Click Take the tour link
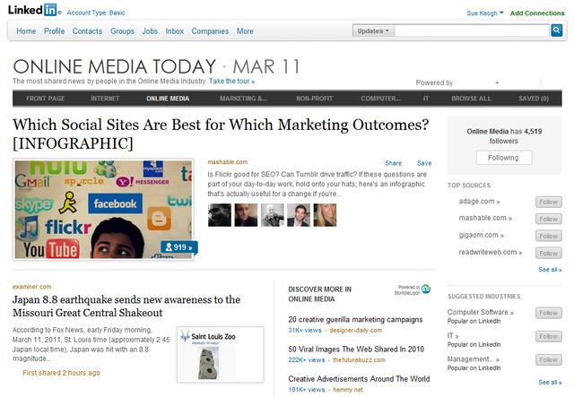The image size is (574, 397). point(231,82)
